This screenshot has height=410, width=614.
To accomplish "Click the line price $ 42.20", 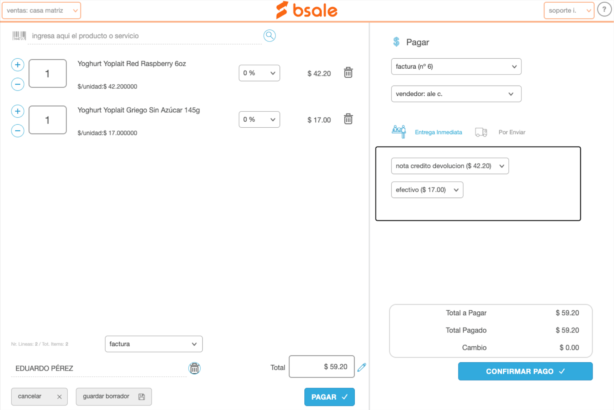I will pyautogui.click(x=319, y=74).
